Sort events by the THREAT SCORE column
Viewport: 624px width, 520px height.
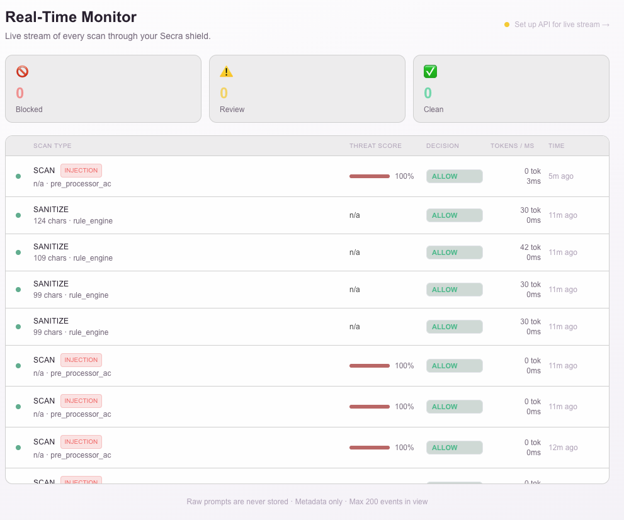coord(375,145)
